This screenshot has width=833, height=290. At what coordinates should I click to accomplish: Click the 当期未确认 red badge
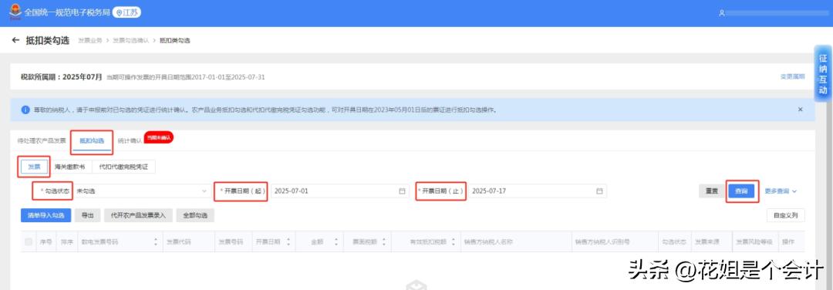tap(158, 137)
